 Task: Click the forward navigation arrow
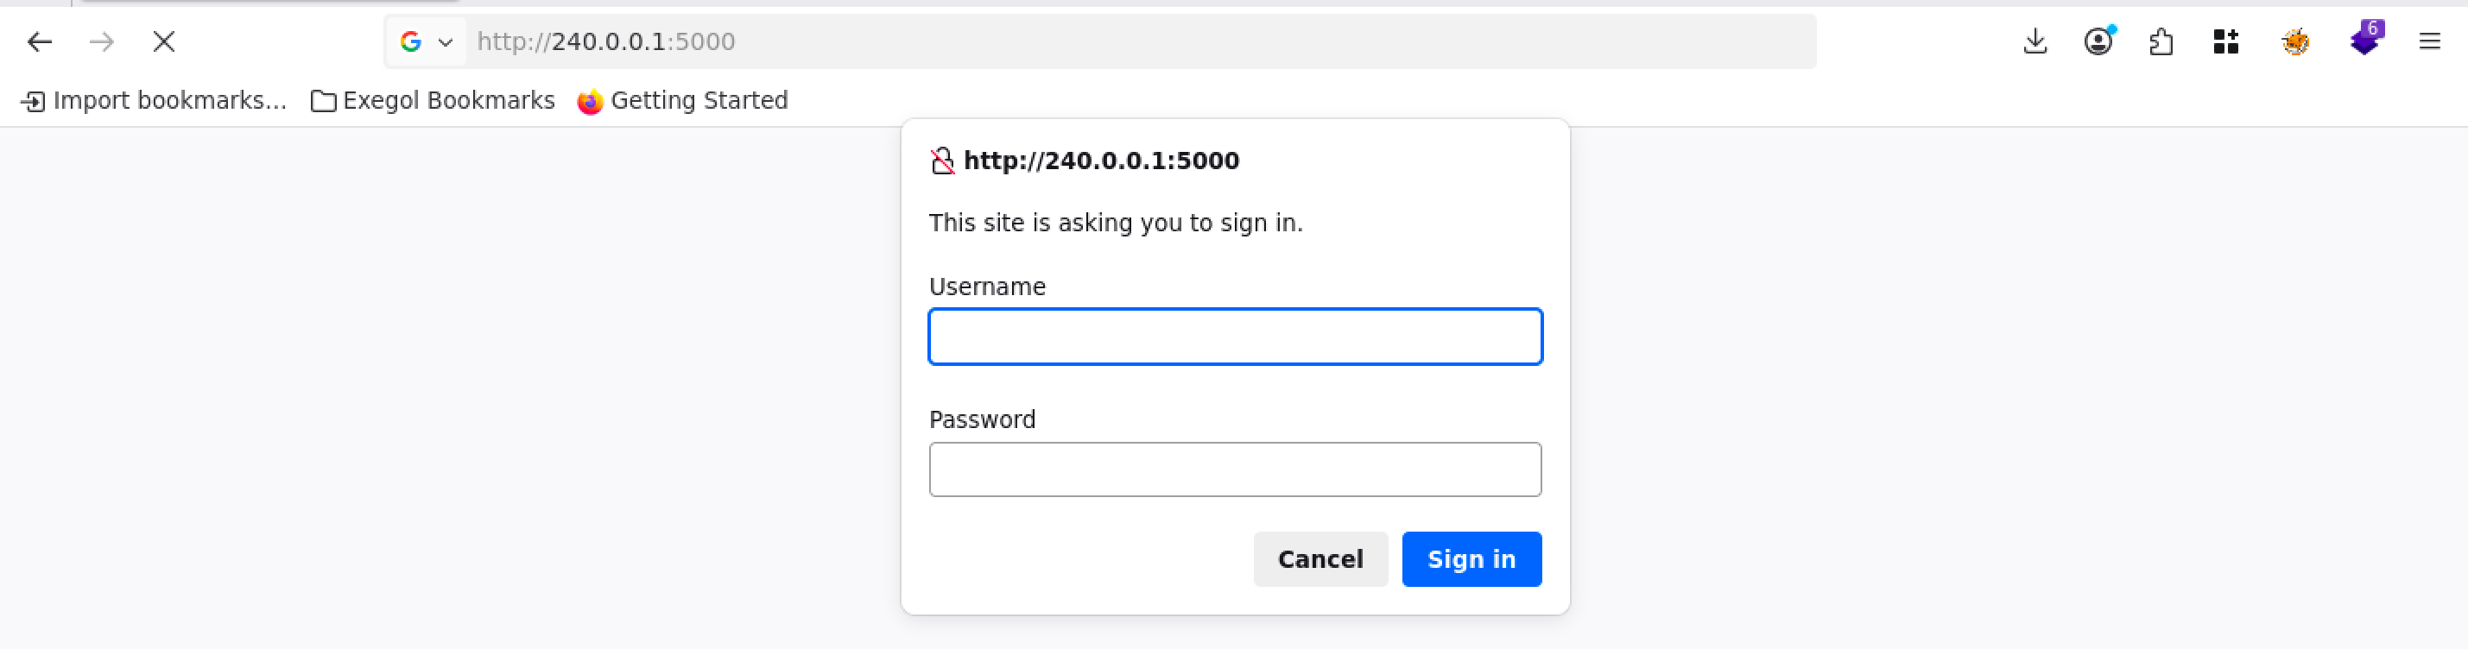[102, 42]
